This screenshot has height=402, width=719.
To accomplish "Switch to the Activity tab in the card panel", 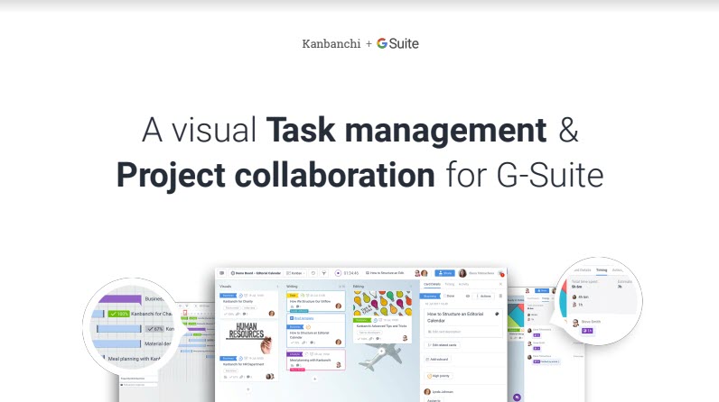I will (x=463, y=285).
